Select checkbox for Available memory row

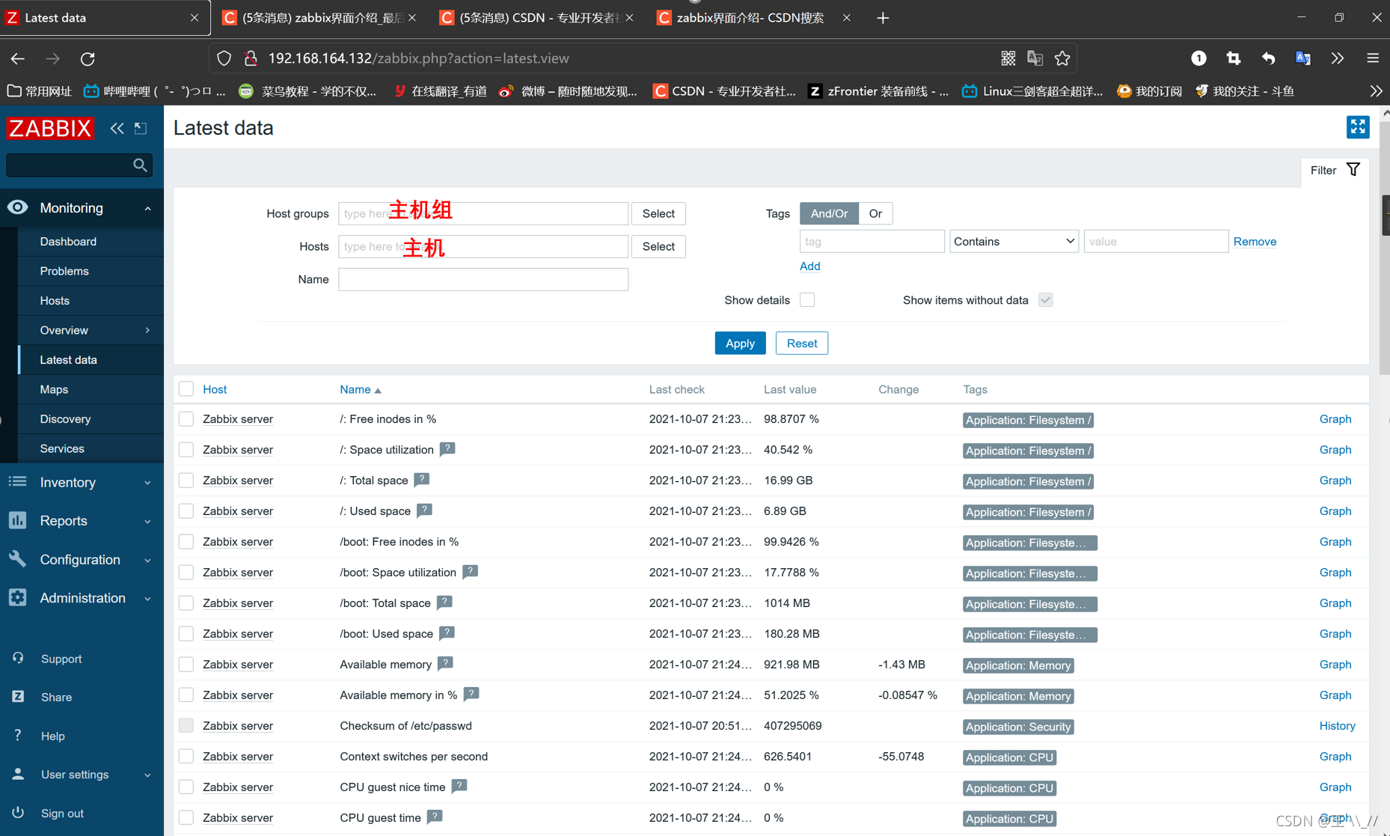point(186,665)
